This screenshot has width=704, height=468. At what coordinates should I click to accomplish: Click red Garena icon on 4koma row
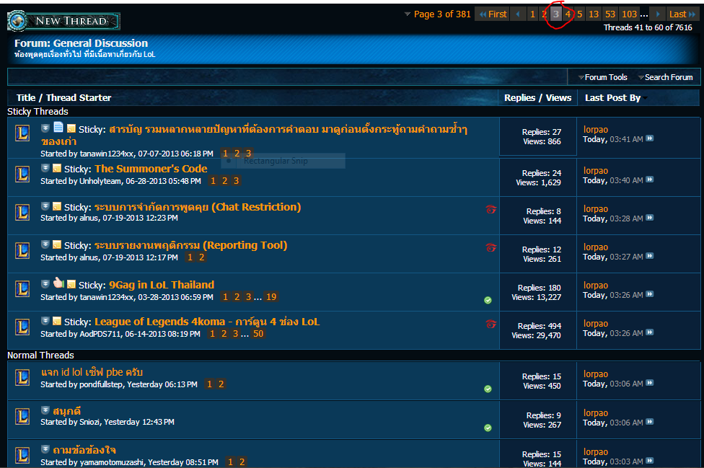[x=490, y=324]
